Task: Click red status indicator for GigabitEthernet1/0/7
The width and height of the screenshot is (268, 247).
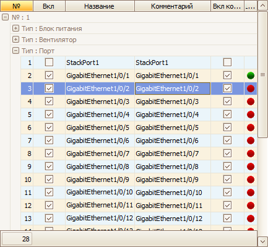Action: pos(251,154)
